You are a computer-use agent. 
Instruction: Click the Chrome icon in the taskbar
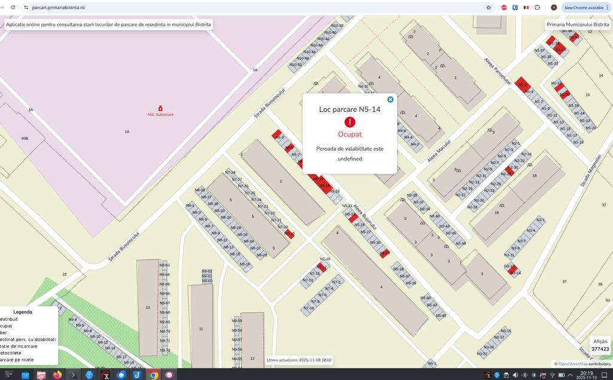(x=153, y=375)
